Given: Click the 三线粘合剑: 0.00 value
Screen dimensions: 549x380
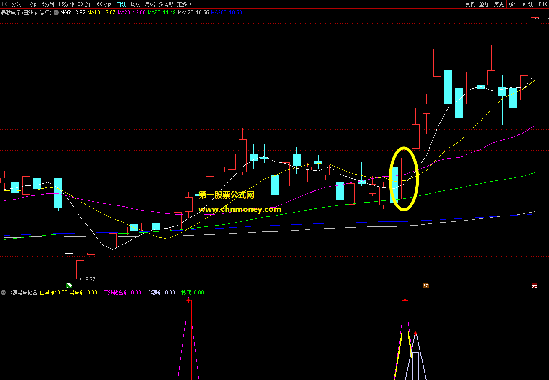Looking at the screenshot, I should (x=122, y=293).
